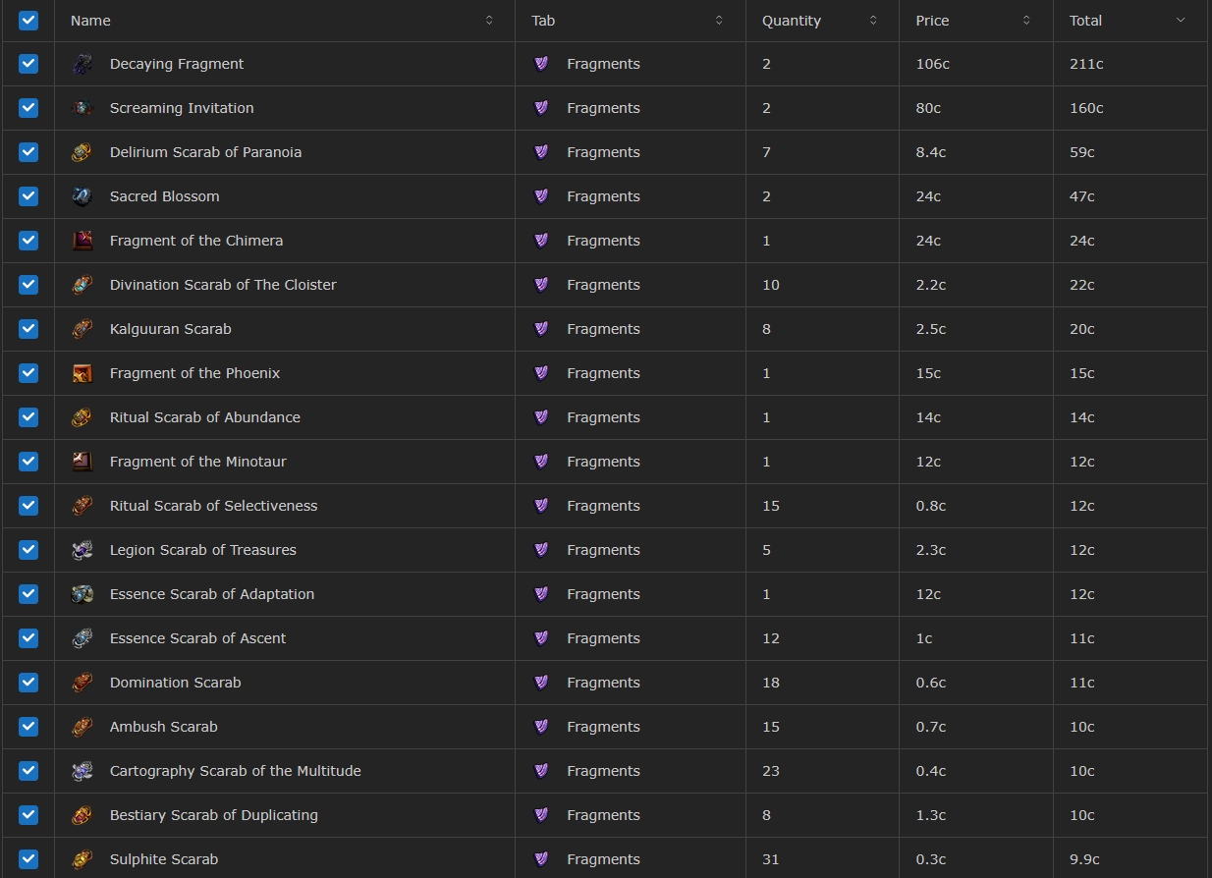Click the Essence Scarab of Adaptation name text

click(x=212, y=594)
